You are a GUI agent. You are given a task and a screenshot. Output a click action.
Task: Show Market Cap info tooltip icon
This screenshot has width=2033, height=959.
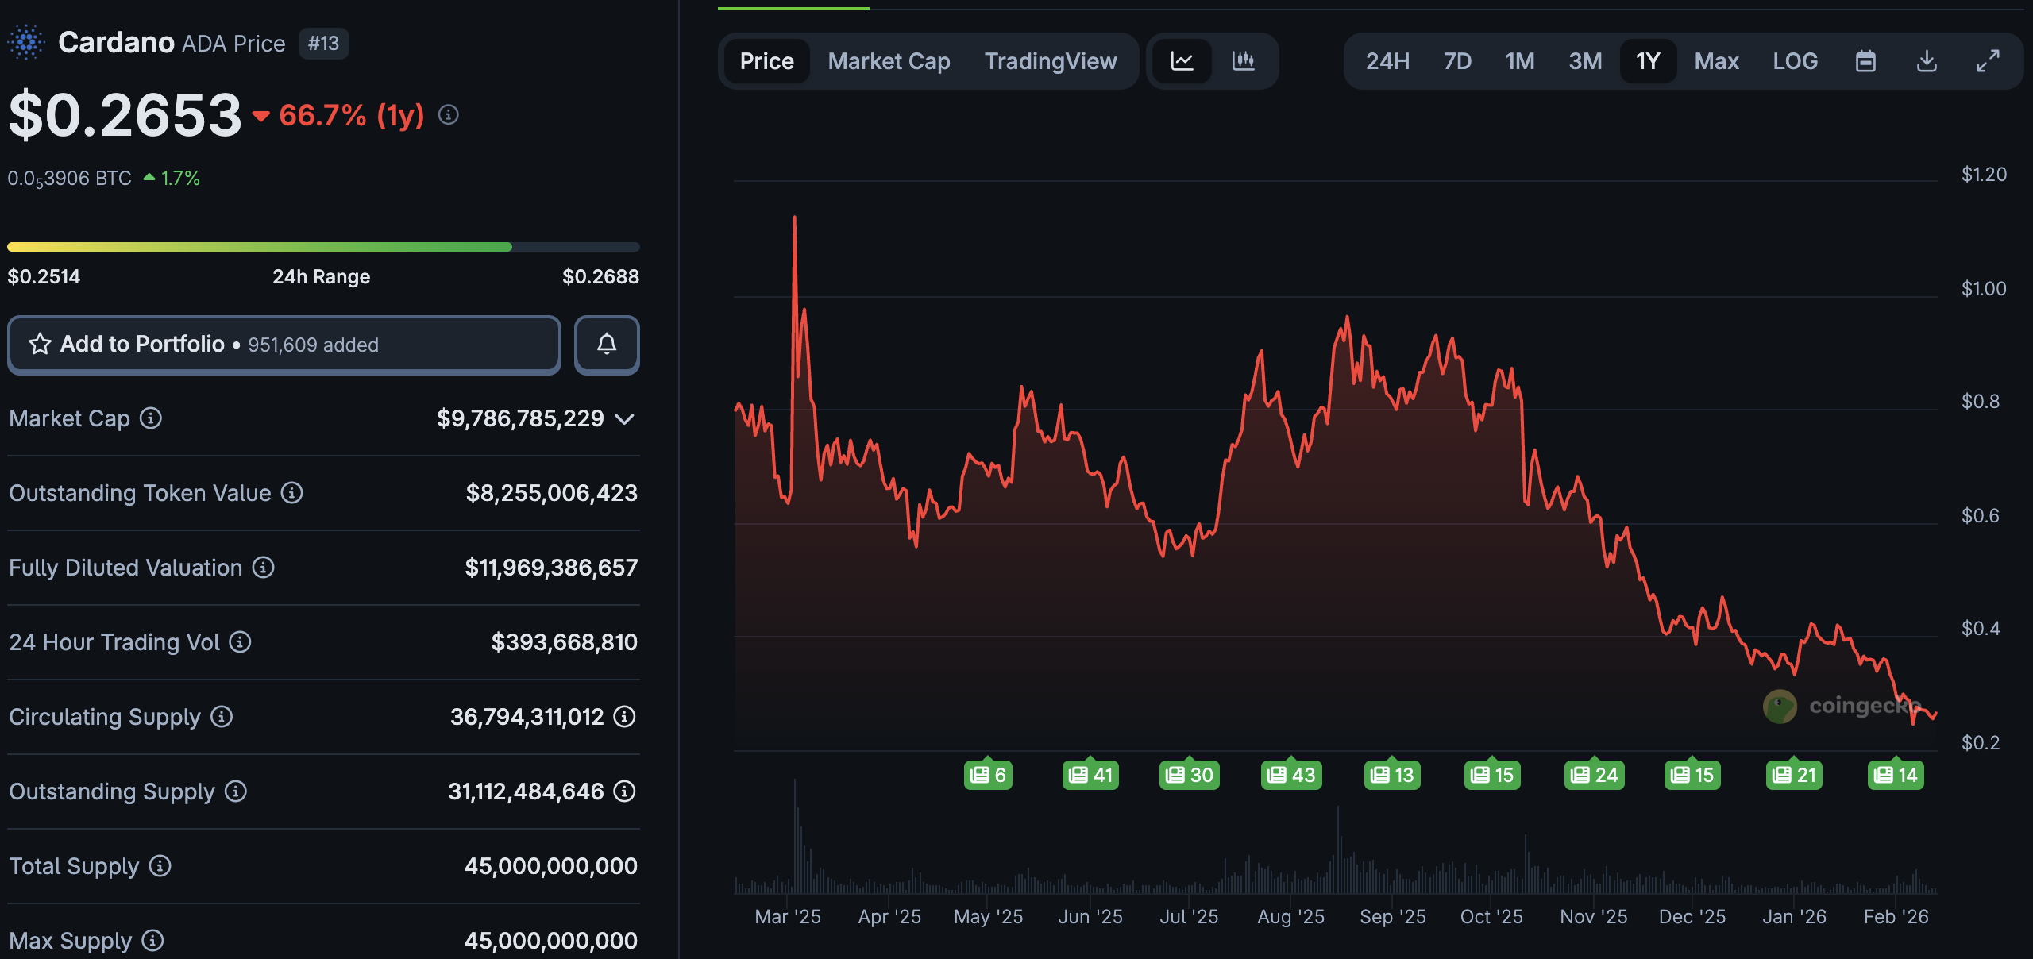[x=151, y=418]
